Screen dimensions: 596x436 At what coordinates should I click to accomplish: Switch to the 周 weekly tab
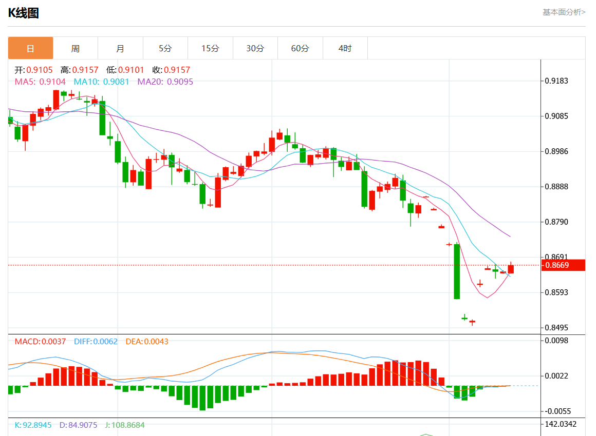(x=76, y=48)
